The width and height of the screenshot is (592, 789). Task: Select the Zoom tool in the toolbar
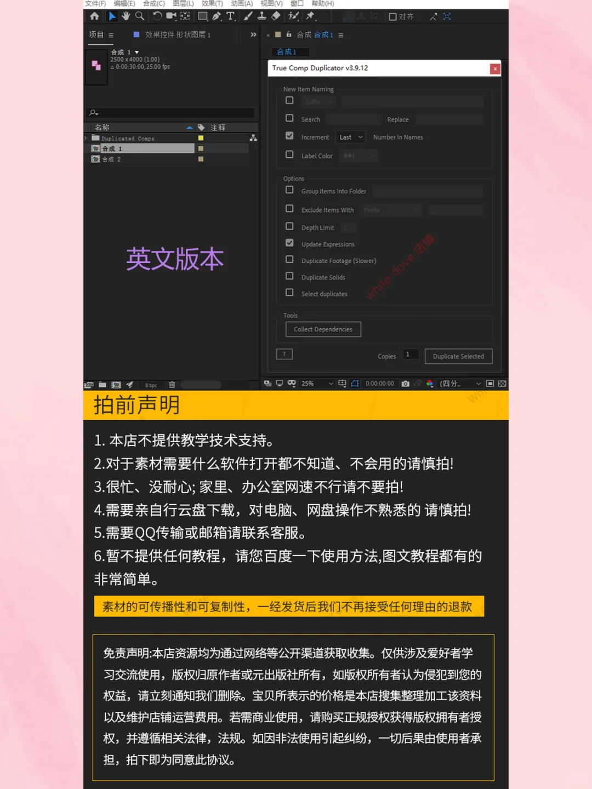[x=139, y=17]
